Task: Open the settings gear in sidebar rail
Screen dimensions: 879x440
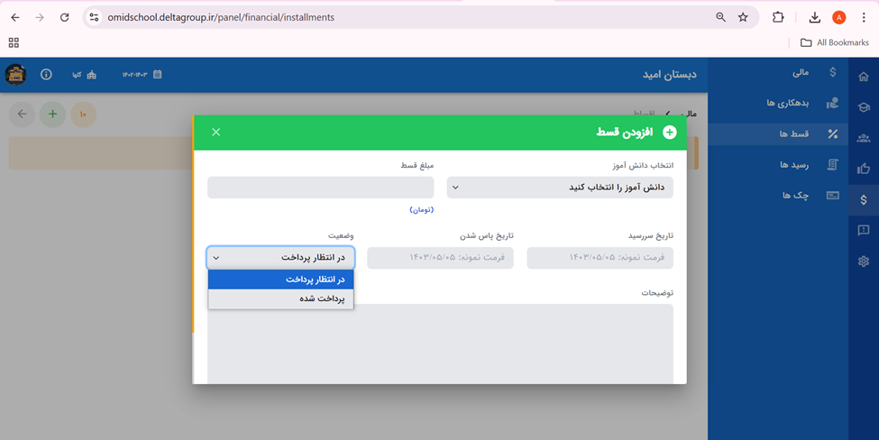Action: [864, 261]
